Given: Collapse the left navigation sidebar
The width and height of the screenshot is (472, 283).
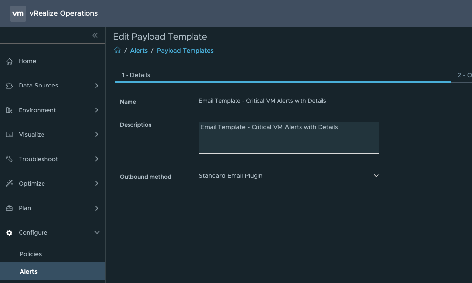Looking at the screenshot, I should click(95, 35).
